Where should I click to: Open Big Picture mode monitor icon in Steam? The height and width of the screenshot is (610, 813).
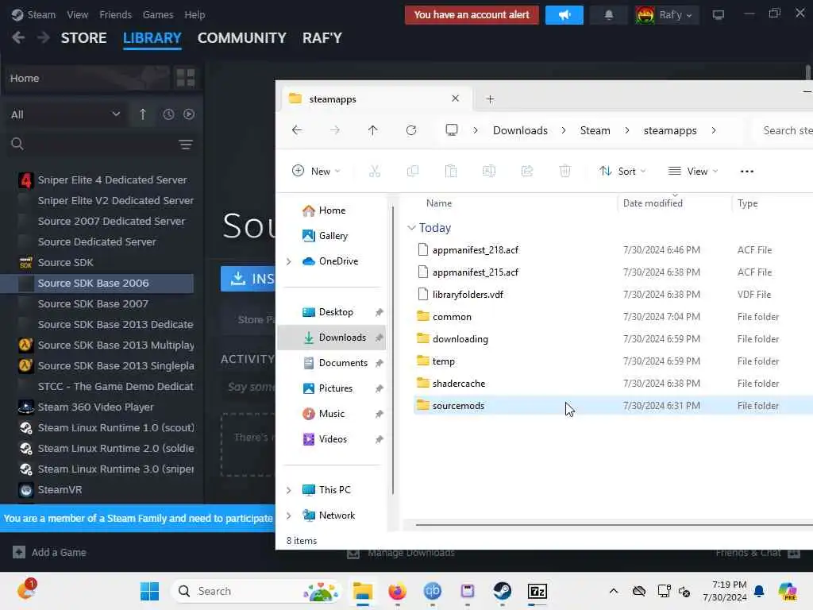[x=718, y=14]
